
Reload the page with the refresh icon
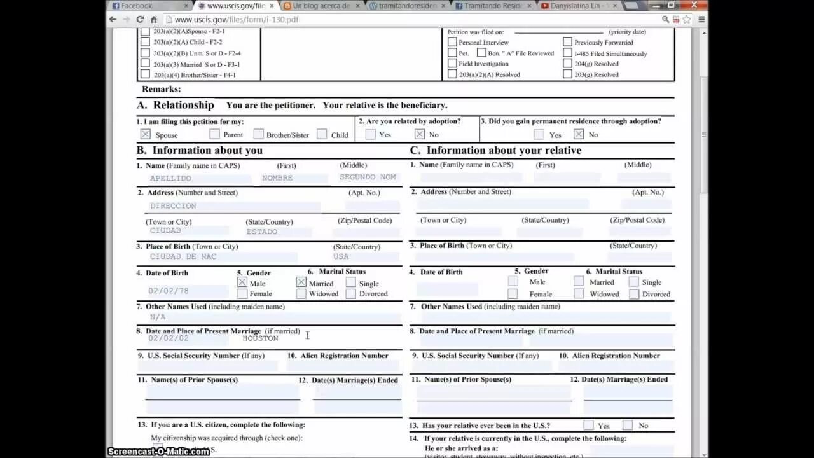(x=140, y=19)
